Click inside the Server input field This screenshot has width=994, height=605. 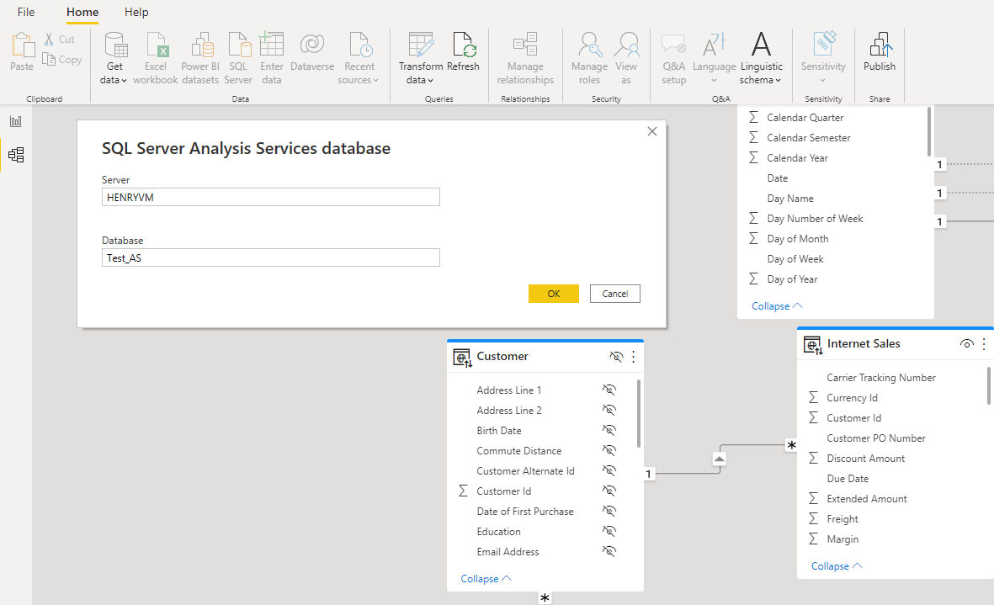point(270,197)
